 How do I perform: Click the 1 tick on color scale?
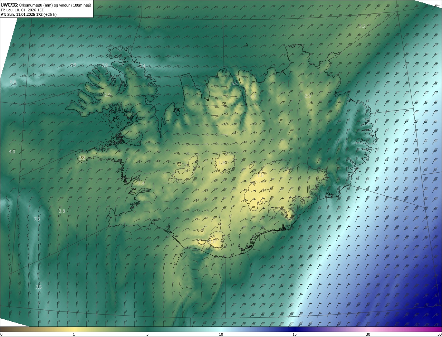[x=74, y=334]
